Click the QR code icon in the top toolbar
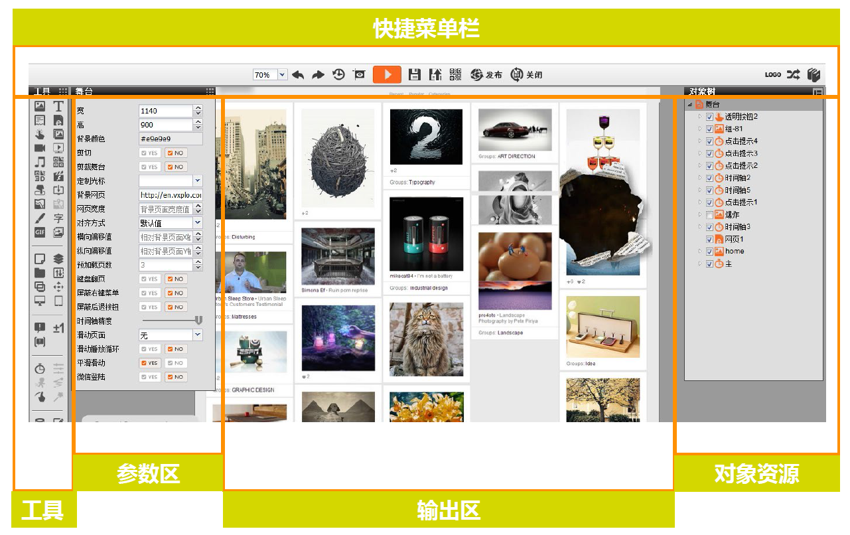Image resolution: width=850 pixels, height=535 pixels. 455,75
